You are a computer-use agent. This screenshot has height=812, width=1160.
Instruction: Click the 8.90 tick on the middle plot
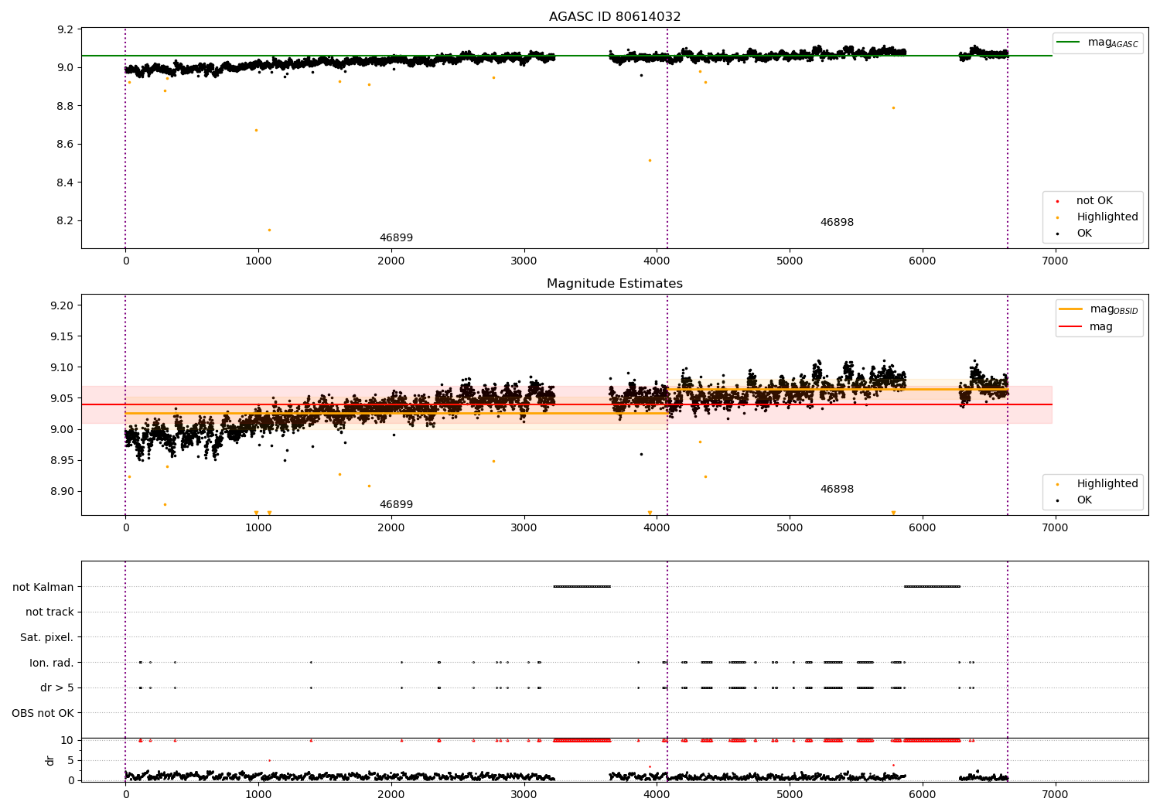coord(62,491)
